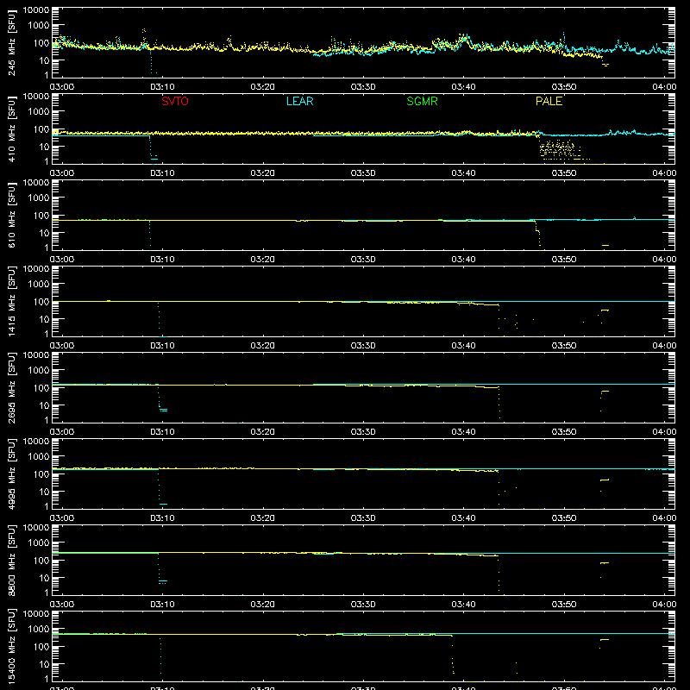Click the 03:30 tick under the 4995 MHz plot
Screen dimensions: 690x690
coord(363,518)
